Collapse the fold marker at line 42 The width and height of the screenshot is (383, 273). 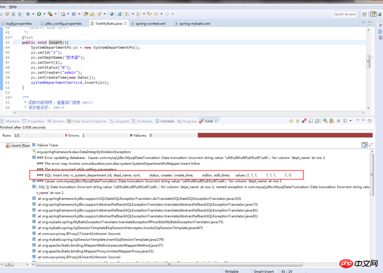click(11, 37)
